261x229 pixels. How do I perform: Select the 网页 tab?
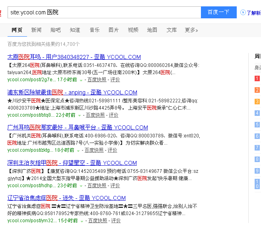[x=17, y=30]
